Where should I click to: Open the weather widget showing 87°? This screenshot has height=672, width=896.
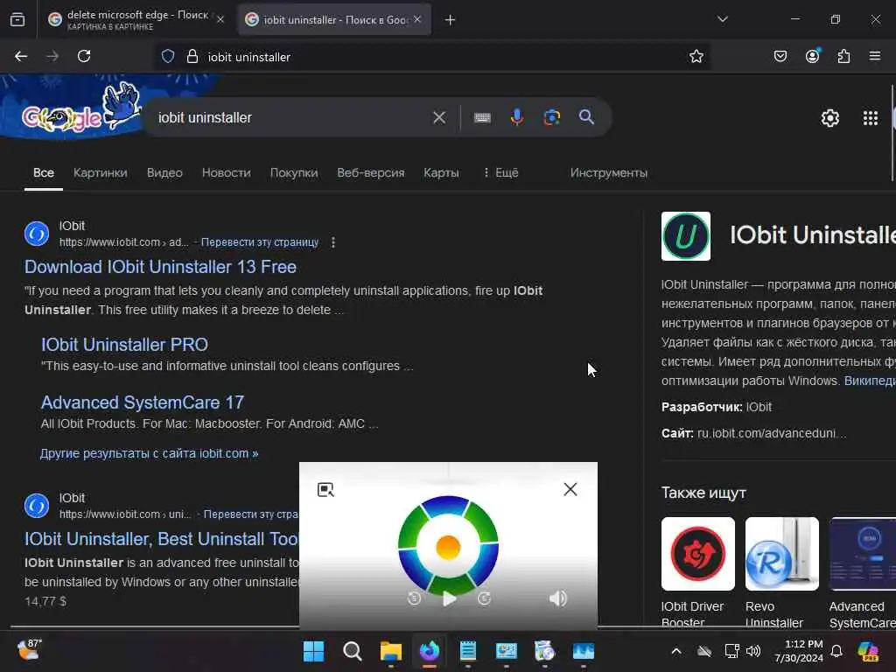pos(30,649)
